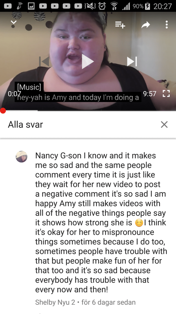176x314 pixels.
Task: Minimize video with the down chevron
Action: 13,22
